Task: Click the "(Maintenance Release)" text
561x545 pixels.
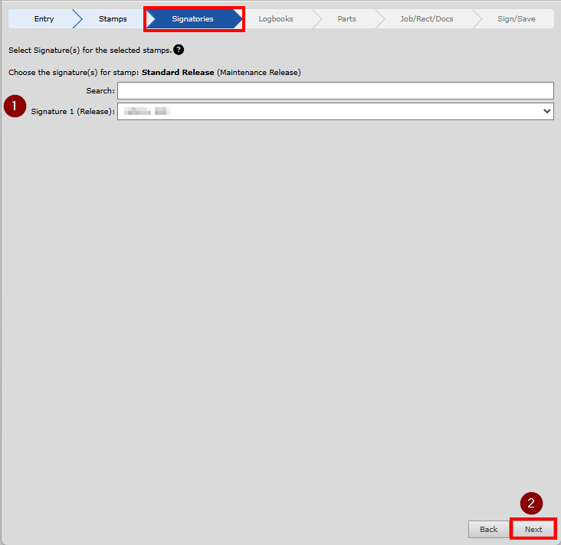Action: (259, 73)
